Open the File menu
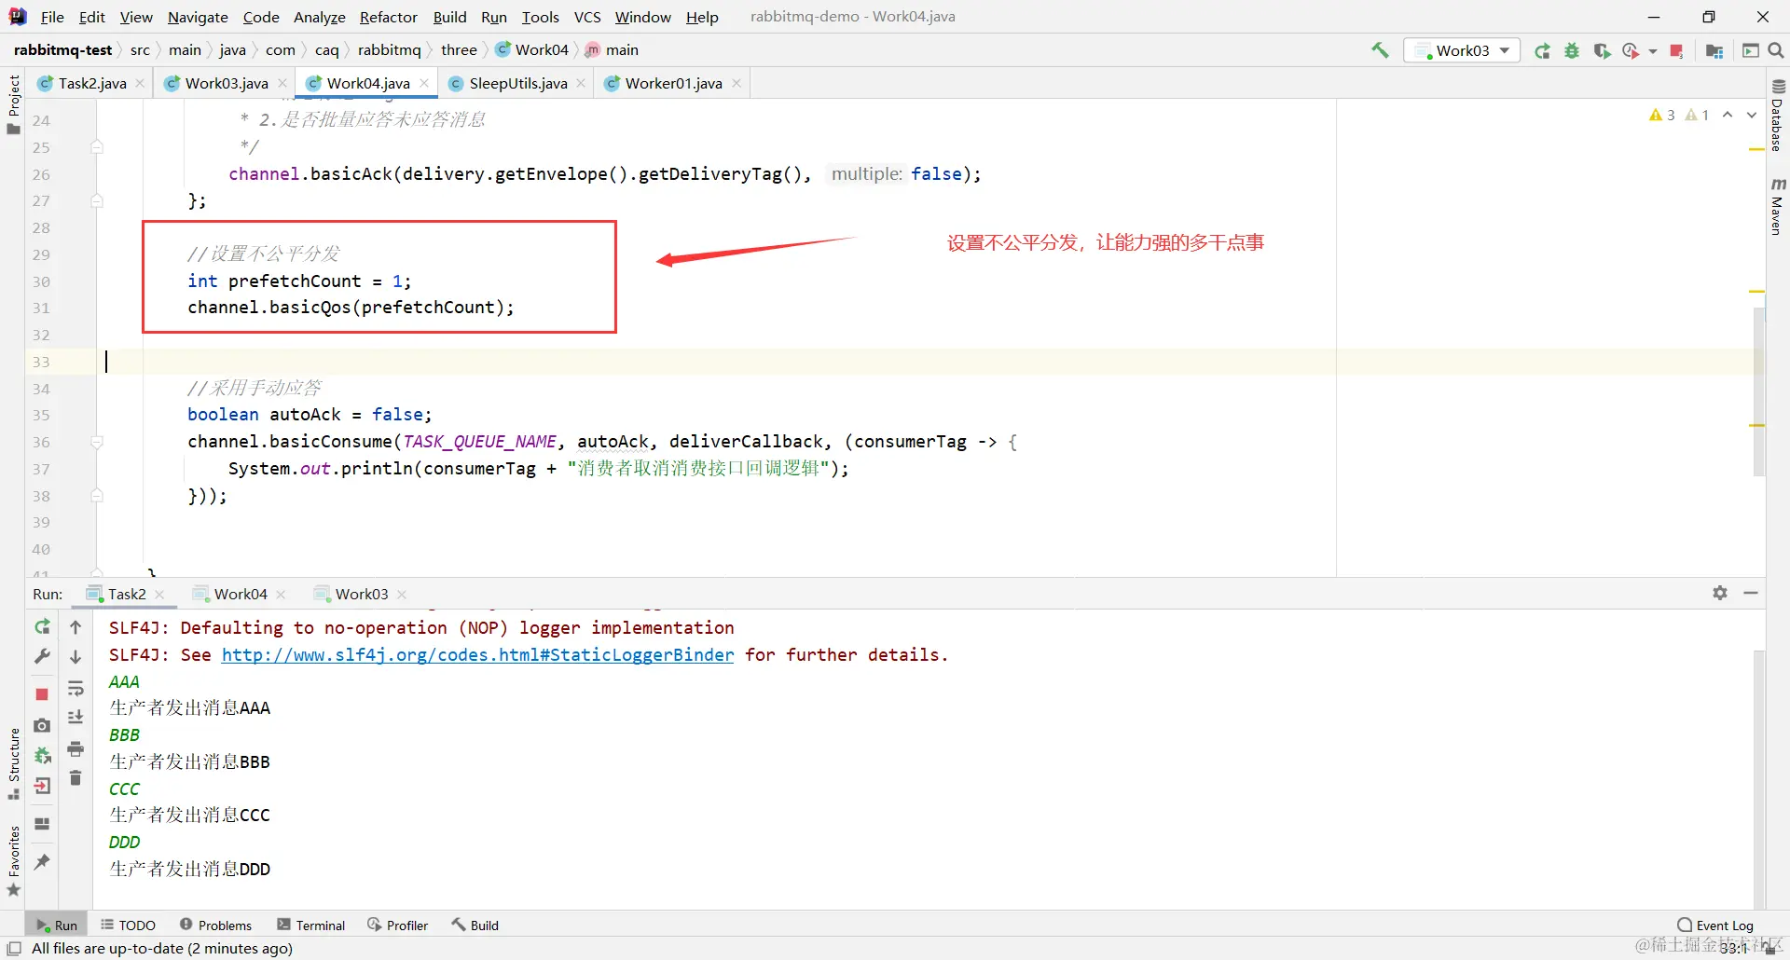The height and width of the screenshot is (960, 1790). (52, 17)
